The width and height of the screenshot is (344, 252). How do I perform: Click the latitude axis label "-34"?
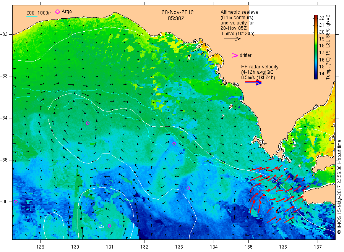(4, 118)
